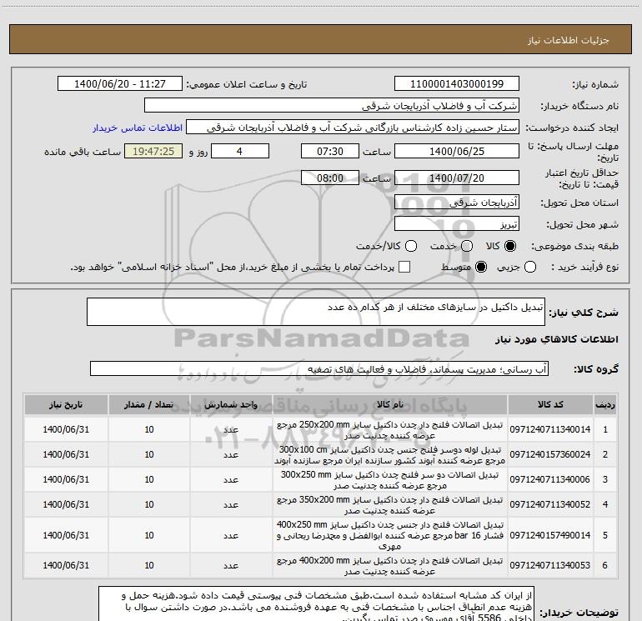This screenshot has height=621, width=642.
Task: Select item code 0971240711340014
Action: point(550,429)
